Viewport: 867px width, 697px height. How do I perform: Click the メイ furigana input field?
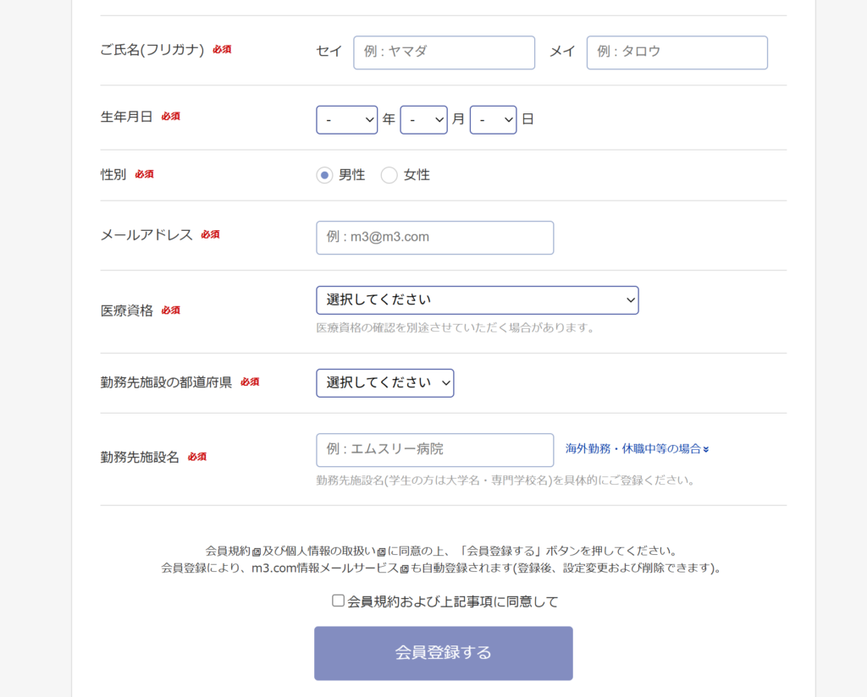[676, 52]
